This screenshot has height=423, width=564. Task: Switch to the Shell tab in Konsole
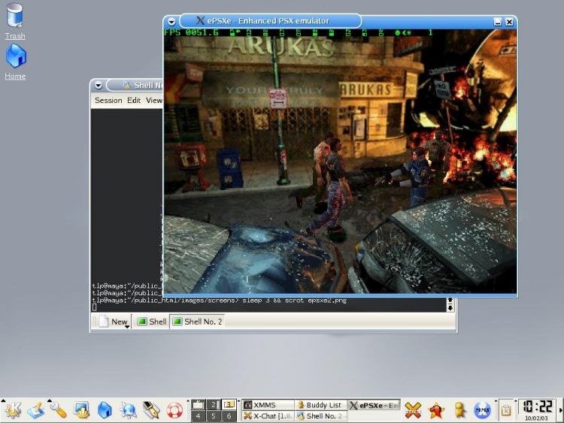[x=153, y=322]
